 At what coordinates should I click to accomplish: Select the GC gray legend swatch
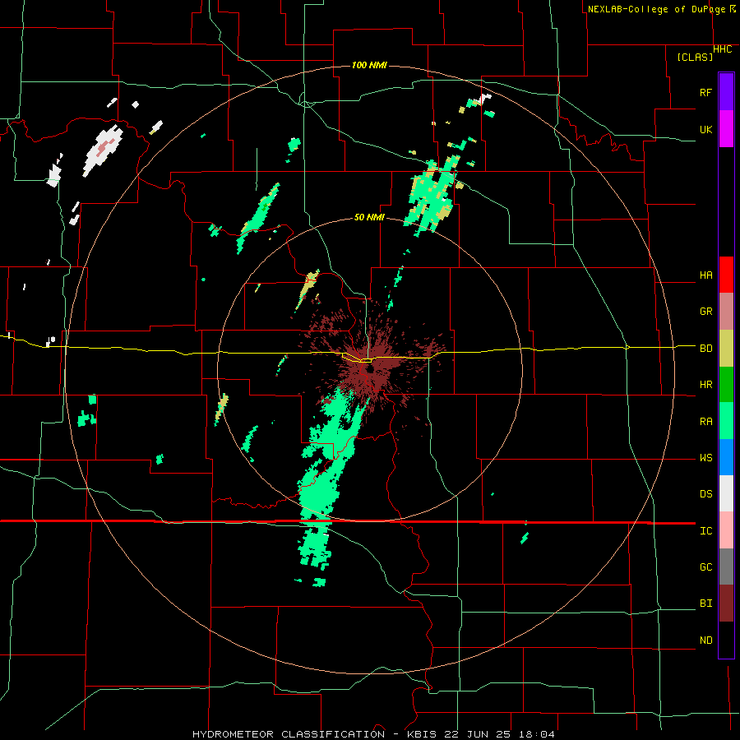click(x=726, y=567)
